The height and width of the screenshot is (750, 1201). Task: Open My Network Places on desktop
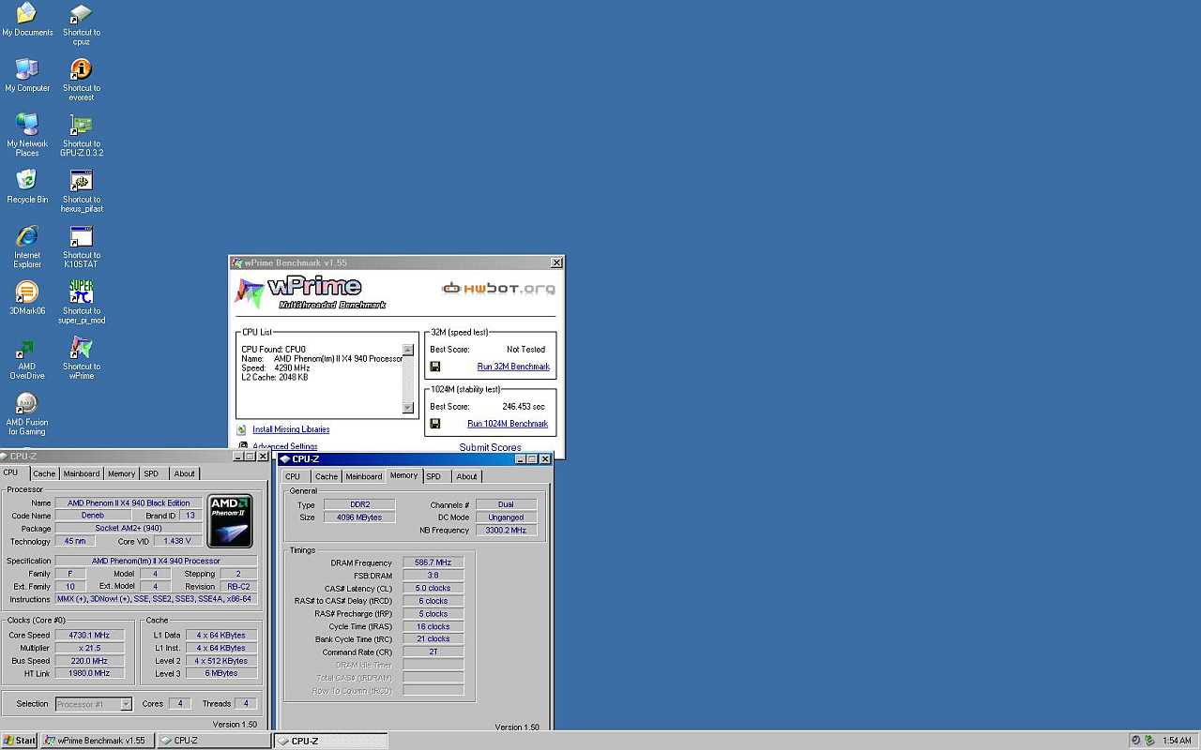tap(27, 136)
